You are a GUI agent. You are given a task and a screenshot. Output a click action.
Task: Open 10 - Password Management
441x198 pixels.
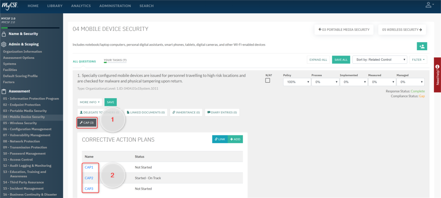(24, 154)
